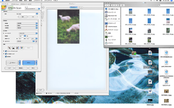The image size is (174, 108).
Task: Select the quicktime01.wmv desktop icon
Action: pyautogui.click(x=150, y=72)
